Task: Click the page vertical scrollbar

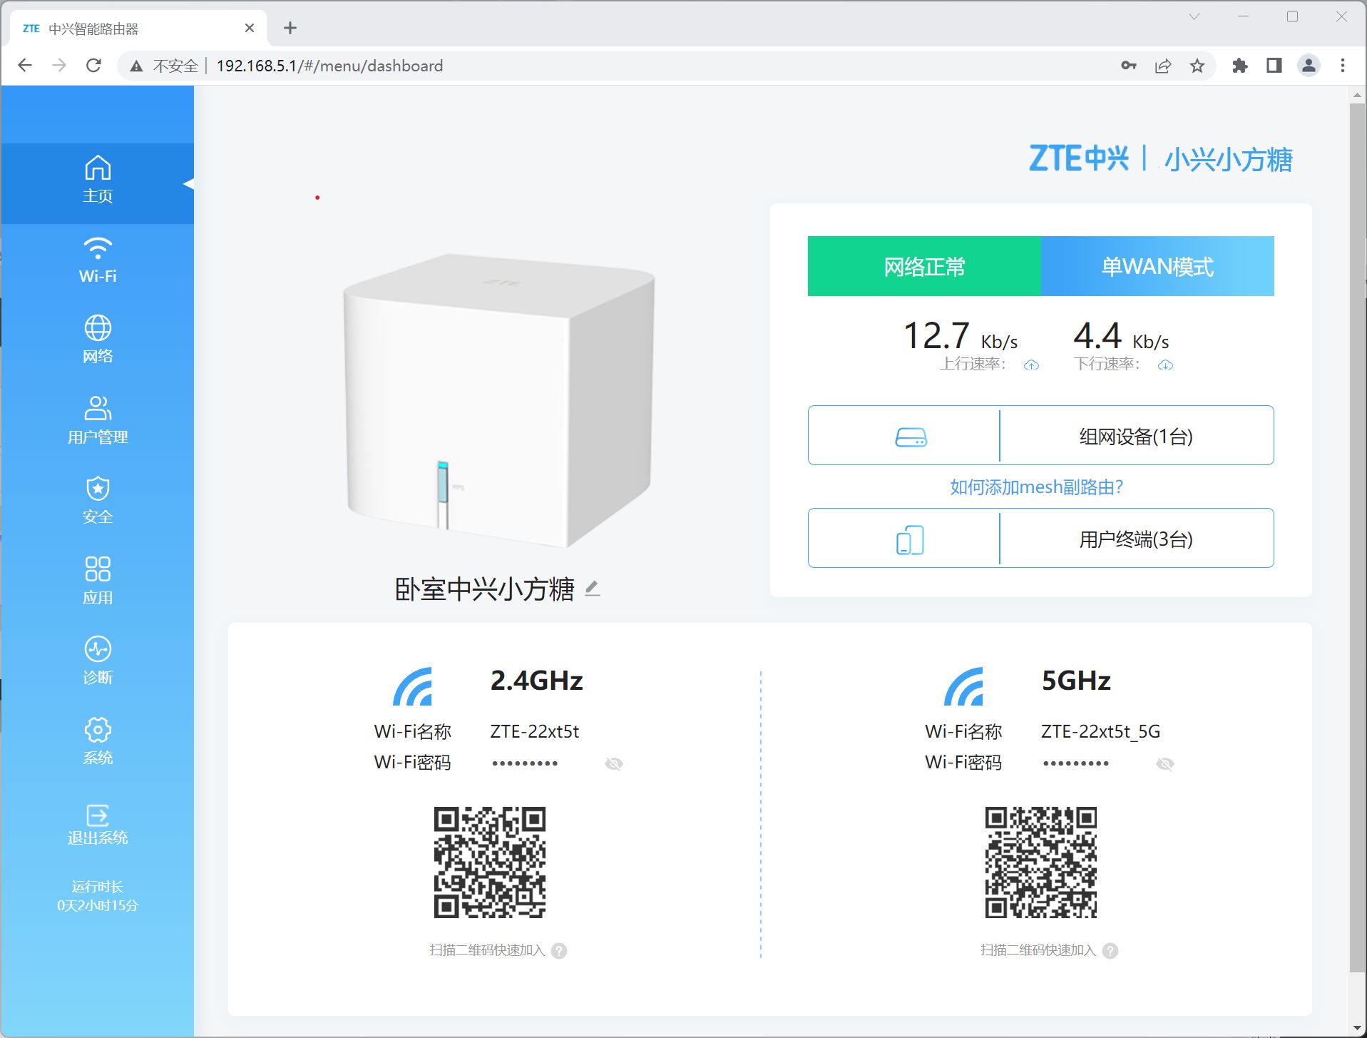Action: (x=1357, y=539)
